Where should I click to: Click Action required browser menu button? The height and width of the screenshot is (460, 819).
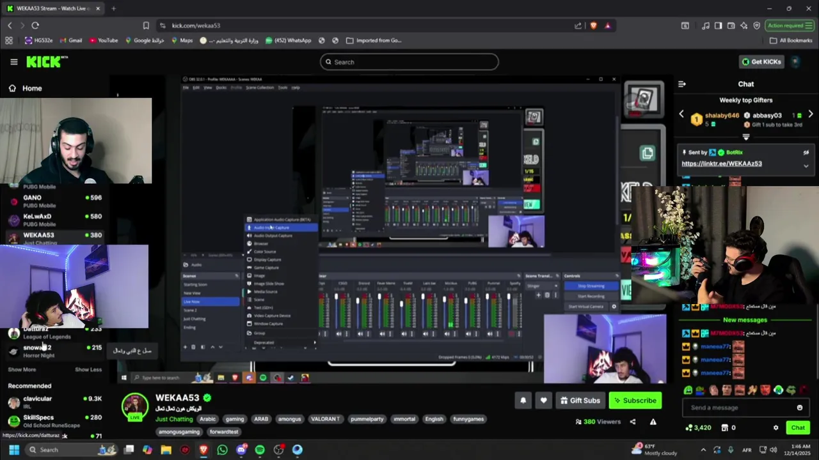(x=790, y=26)
